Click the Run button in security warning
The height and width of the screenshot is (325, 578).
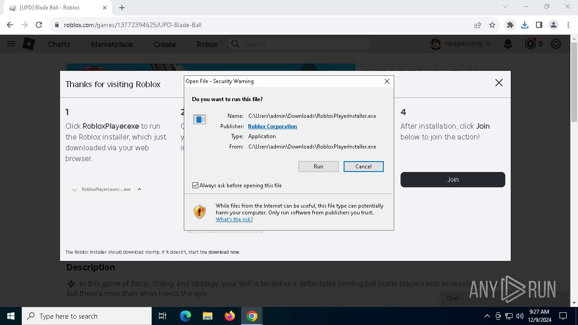(318, 167)
